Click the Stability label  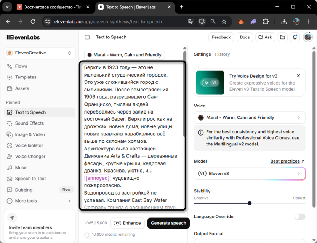pyautogui.click(x=202, y=191)
